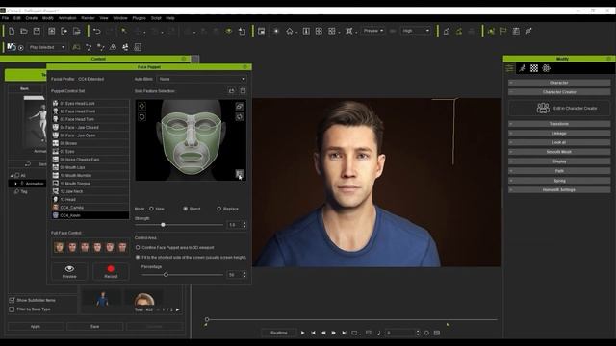616x346 pixels.
Task: Open the Plugins menu
Action: tap(139, 18)
